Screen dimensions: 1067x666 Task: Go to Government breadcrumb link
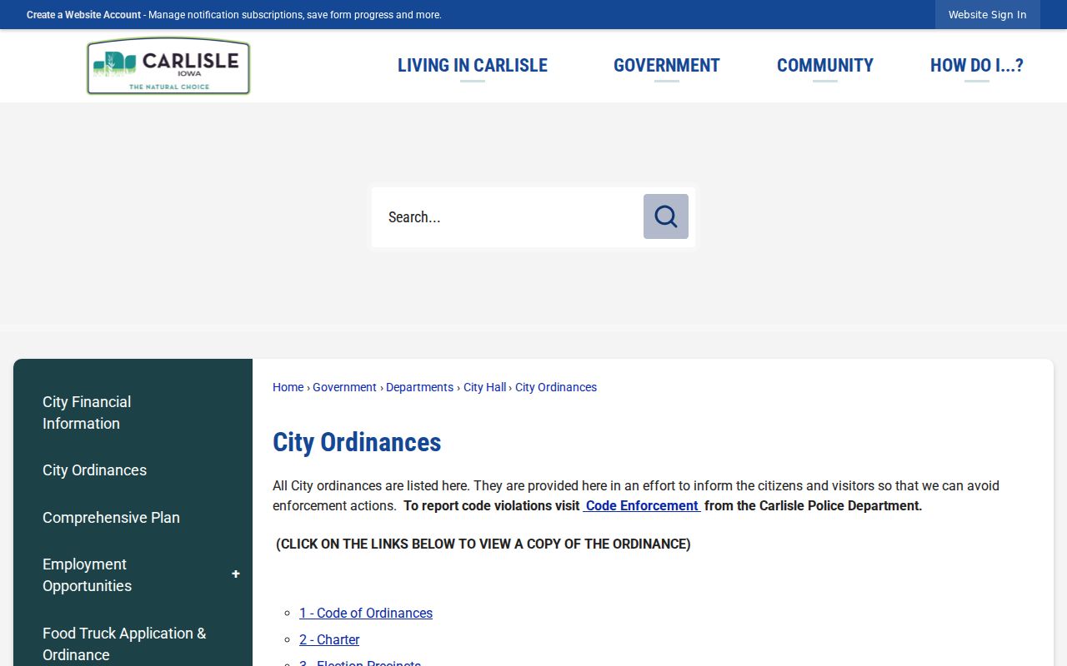click(344, 387)
